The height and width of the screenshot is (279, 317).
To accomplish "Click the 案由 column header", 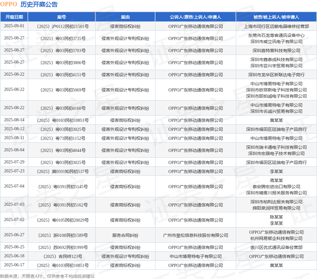I will (125, 17).
